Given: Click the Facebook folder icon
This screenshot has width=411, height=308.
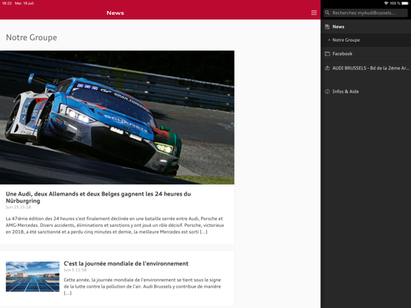Looking at the screenshot, I should [x=327, y=54].
